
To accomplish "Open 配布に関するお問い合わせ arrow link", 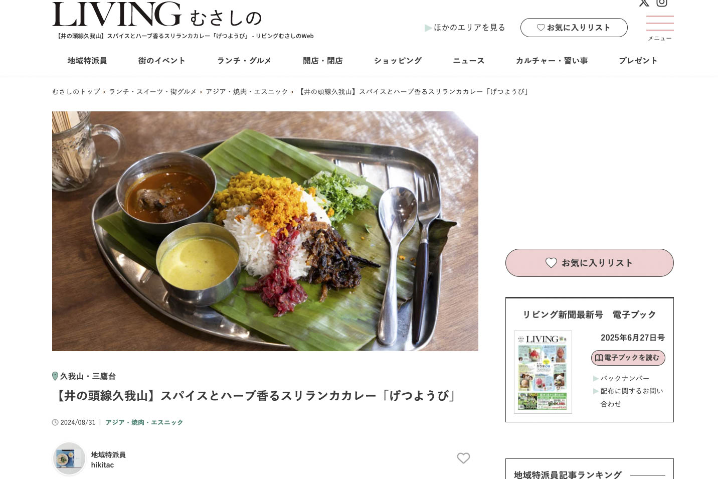I will click(x=628, y=397).
